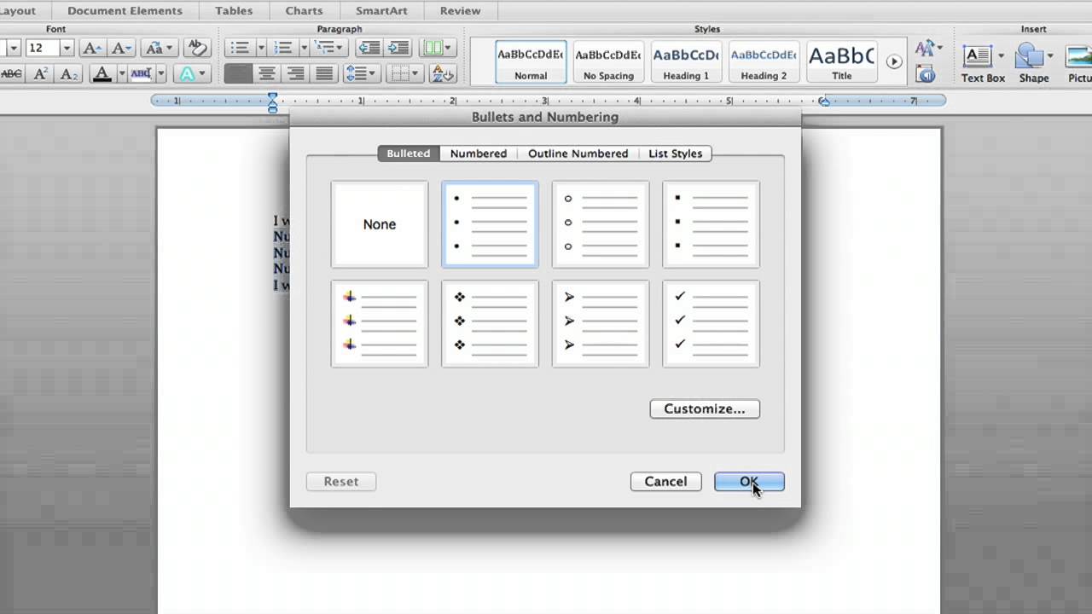Viewport: 1092px width, 614px height.
Task: Switch to the List Styles tab
Action: [675, 153]
